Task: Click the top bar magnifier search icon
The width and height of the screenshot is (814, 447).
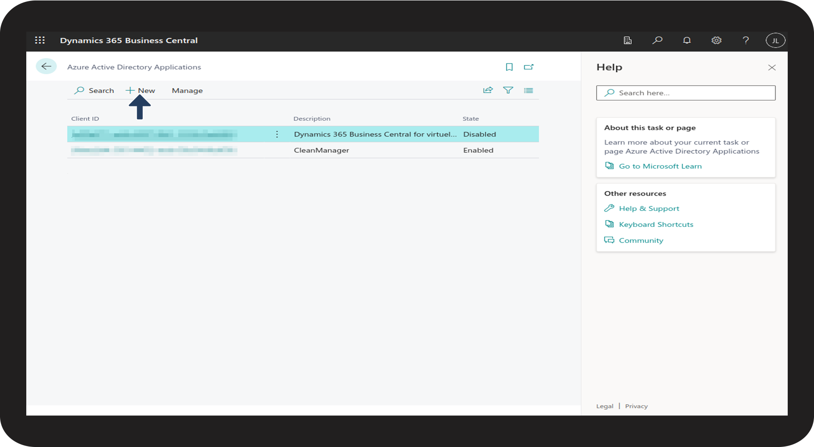Action: point(657,41)
